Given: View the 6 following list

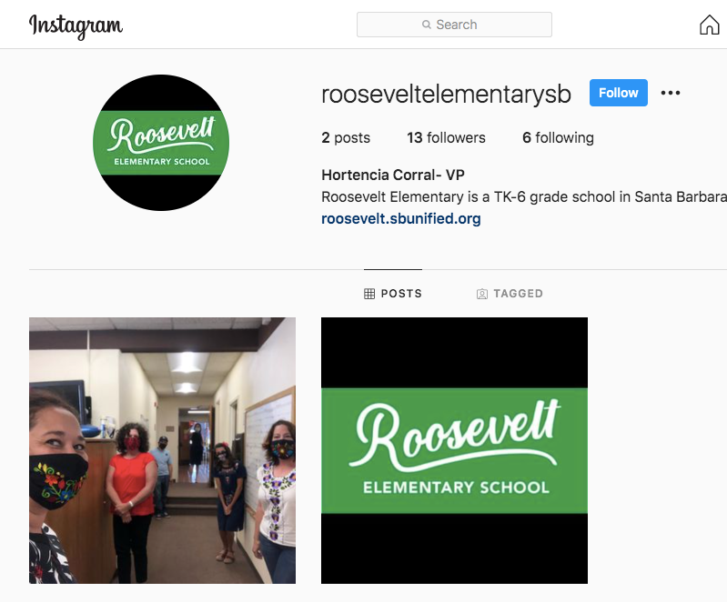Looking at the screenshot, I should 558,137.
